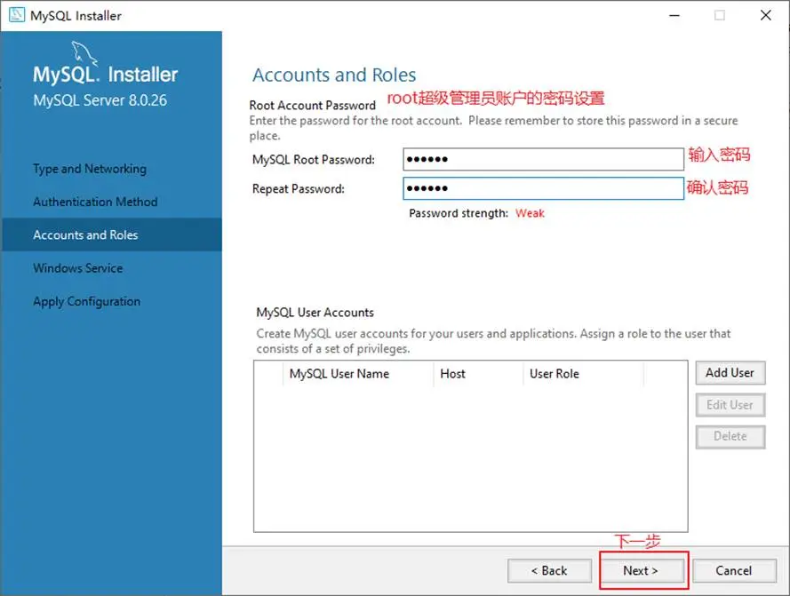Select the Accounts and Roles step
The height and width of the screenshot is (596, 790).
click(x=85, y=235)
